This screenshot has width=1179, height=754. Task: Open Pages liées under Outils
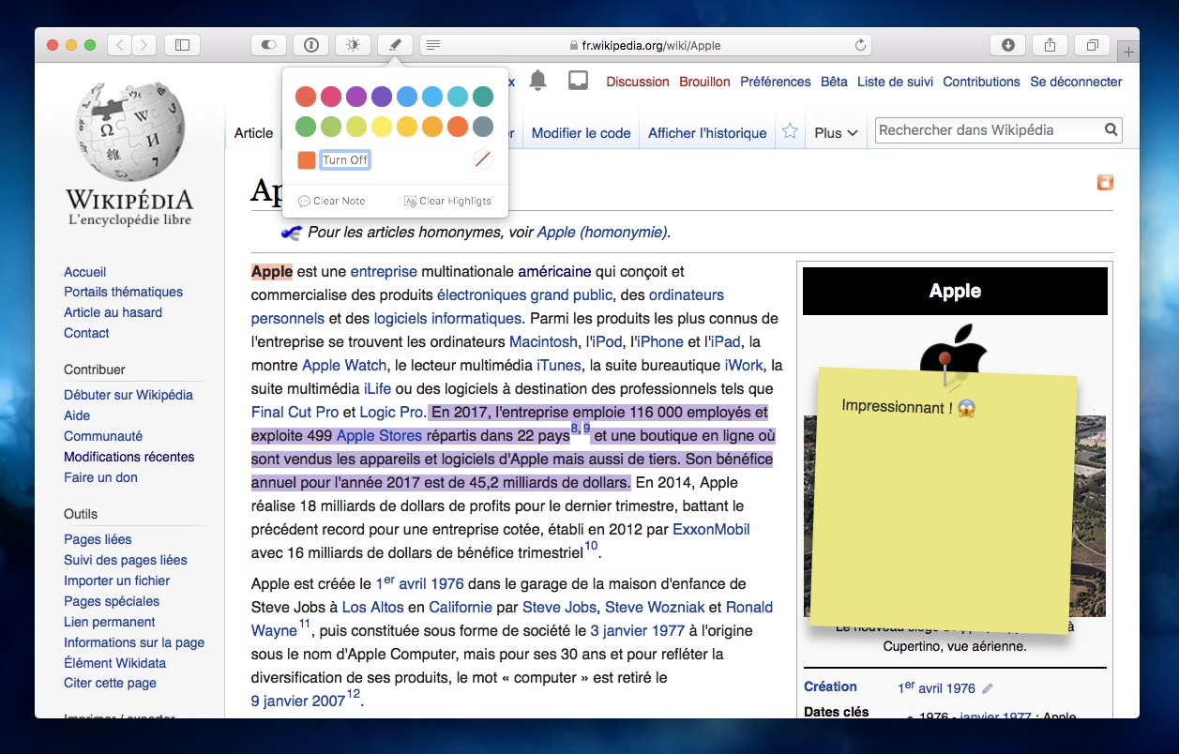coord(98,539)
